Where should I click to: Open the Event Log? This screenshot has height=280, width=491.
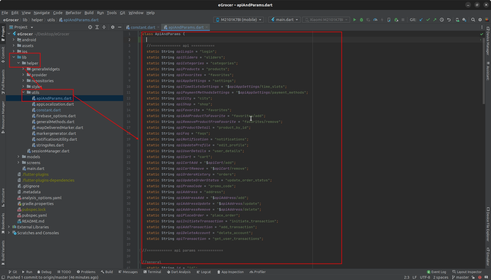click(436, 272)
